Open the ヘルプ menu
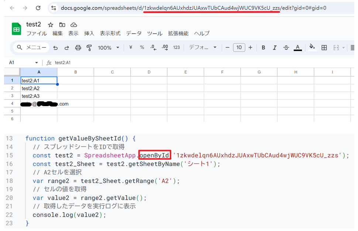 [x=202, y=34]
